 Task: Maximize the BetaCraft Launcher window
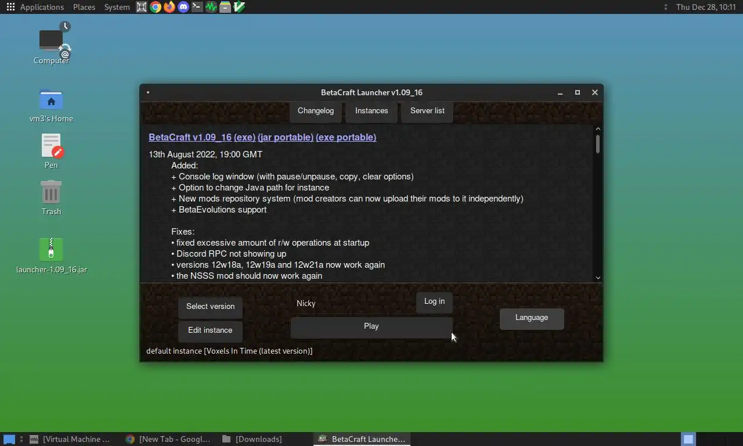coord(578,92)
